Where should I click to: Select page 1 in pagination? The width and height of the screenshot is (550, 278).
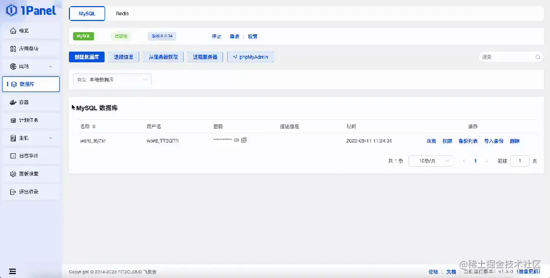[476, 161]
